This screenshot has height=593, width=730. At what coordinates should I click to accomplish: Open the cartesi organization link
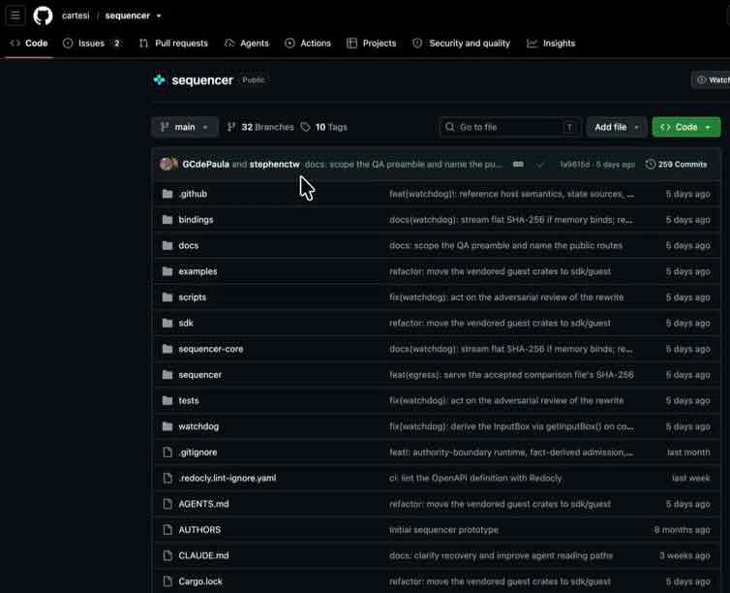(x=76, y=16)
